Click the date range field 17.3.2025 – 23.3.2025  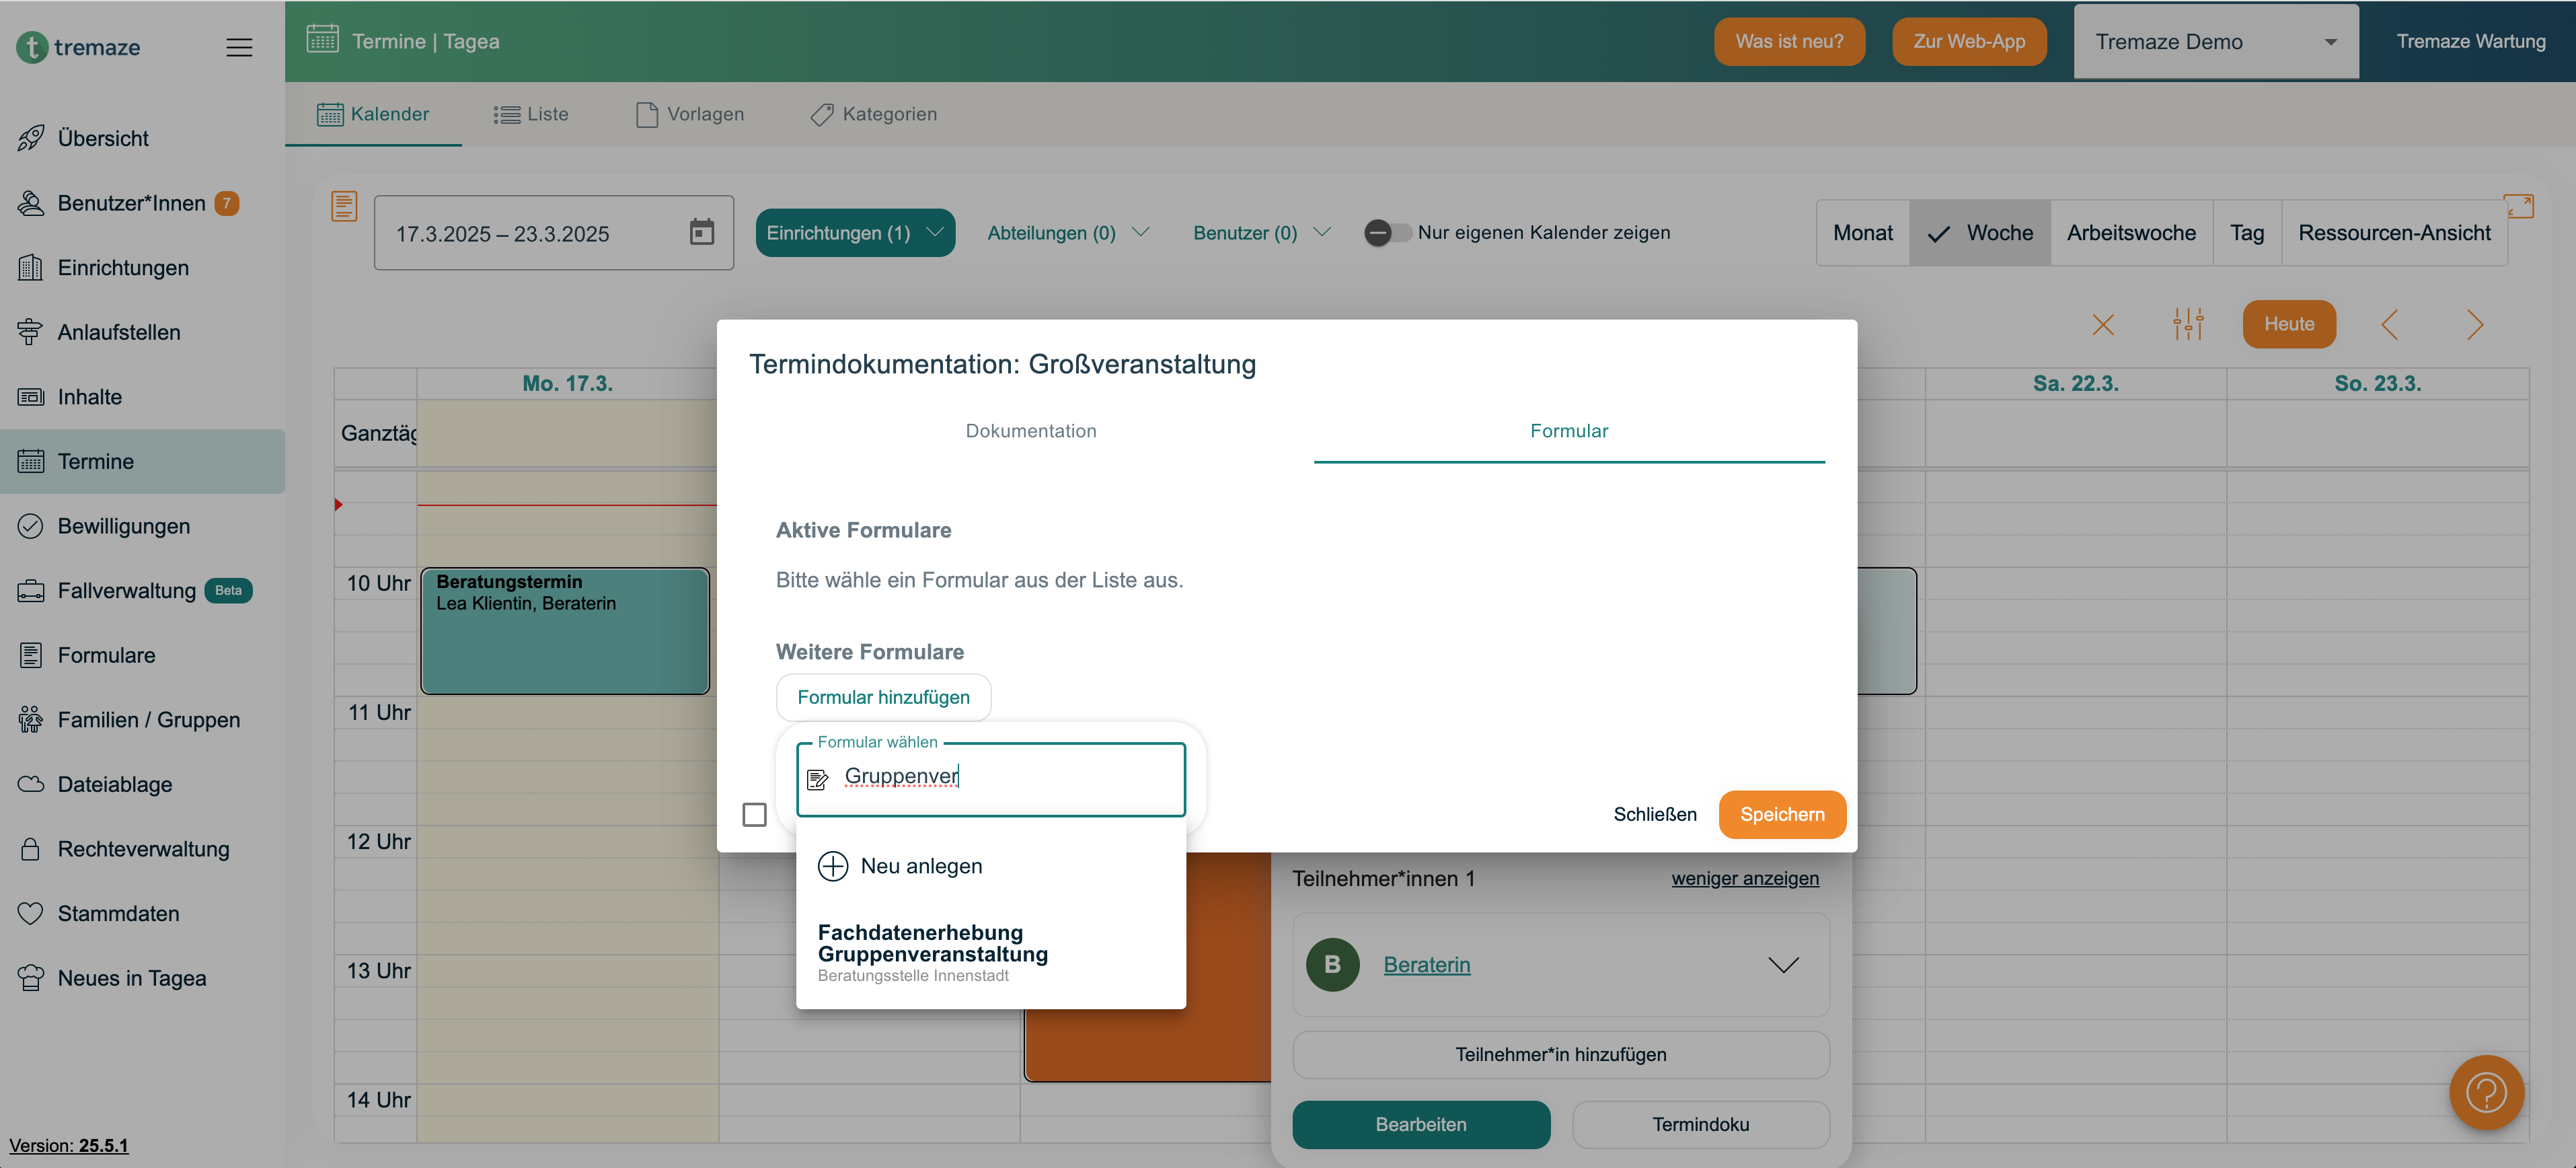tap(553, 233)
